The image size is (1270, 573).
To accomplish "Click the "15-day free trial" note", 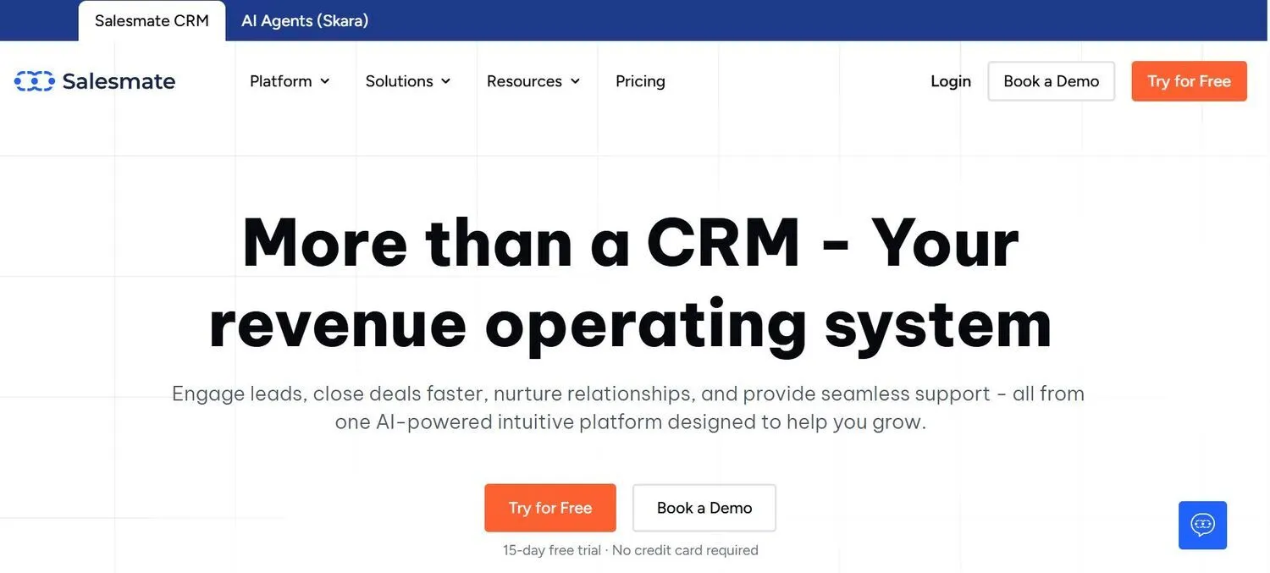I will [631, 550].
